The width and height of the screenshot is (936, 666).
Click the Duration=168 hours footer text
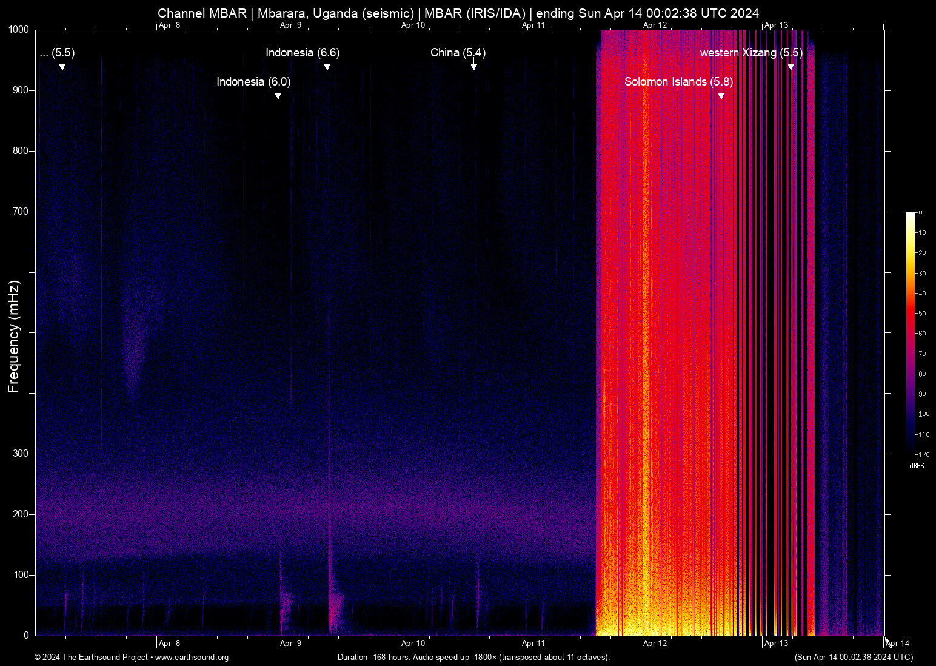point(474,658)
